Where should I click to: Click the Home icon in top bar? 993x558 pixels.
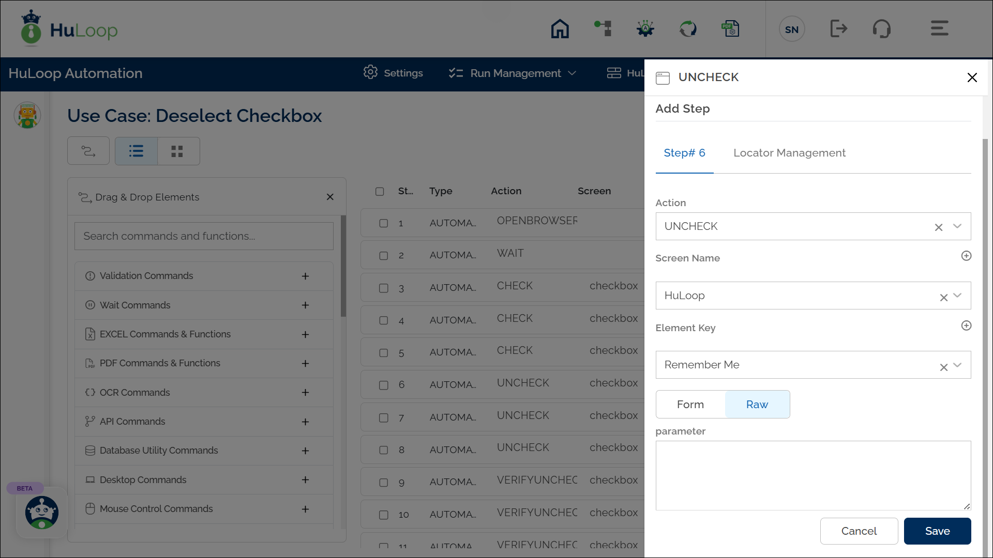click(560, 29)
